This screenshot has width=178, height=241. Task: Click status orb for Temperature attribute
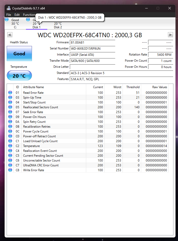pos(10,146)
